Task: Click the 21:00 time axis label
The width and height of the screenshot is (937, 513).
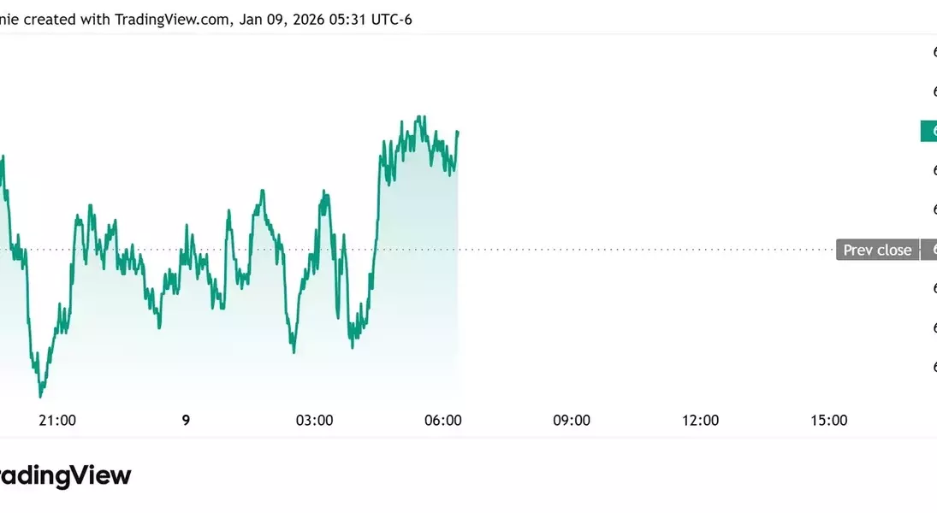Action: [58, 420]
